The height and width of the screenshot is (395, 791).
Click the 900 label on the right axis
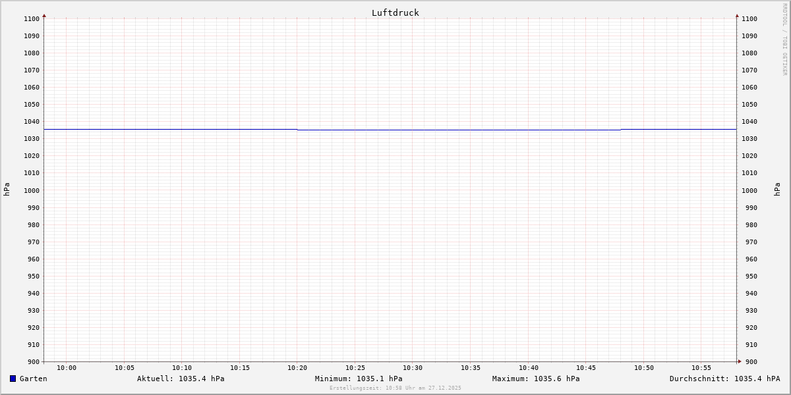click(749, 361)
